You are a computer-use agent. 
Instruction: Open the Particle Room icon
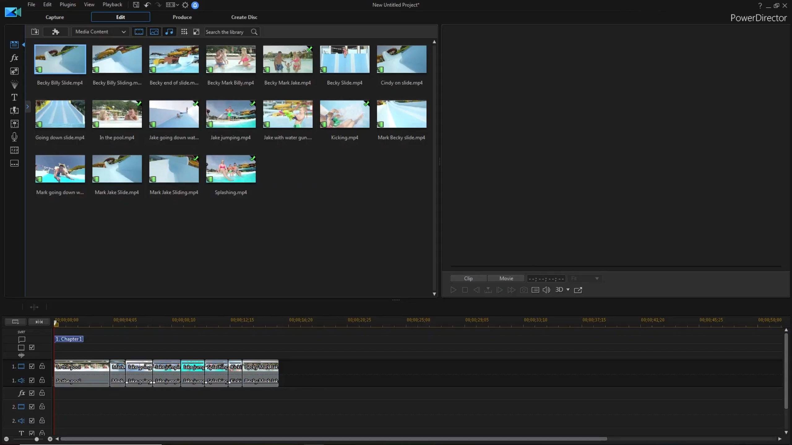(14, 84)
